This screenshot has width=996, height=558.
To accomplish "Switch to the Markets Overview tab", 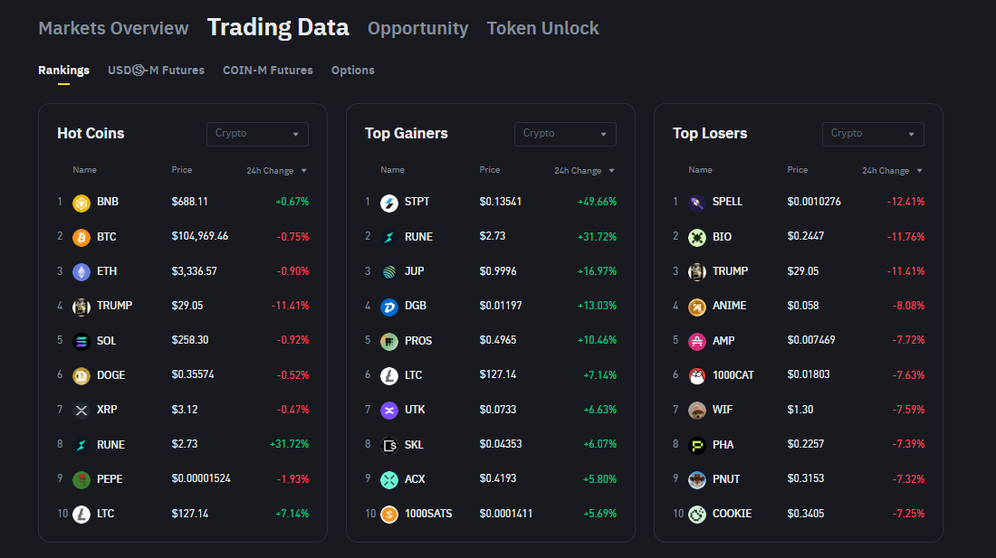I will (113, 28).
